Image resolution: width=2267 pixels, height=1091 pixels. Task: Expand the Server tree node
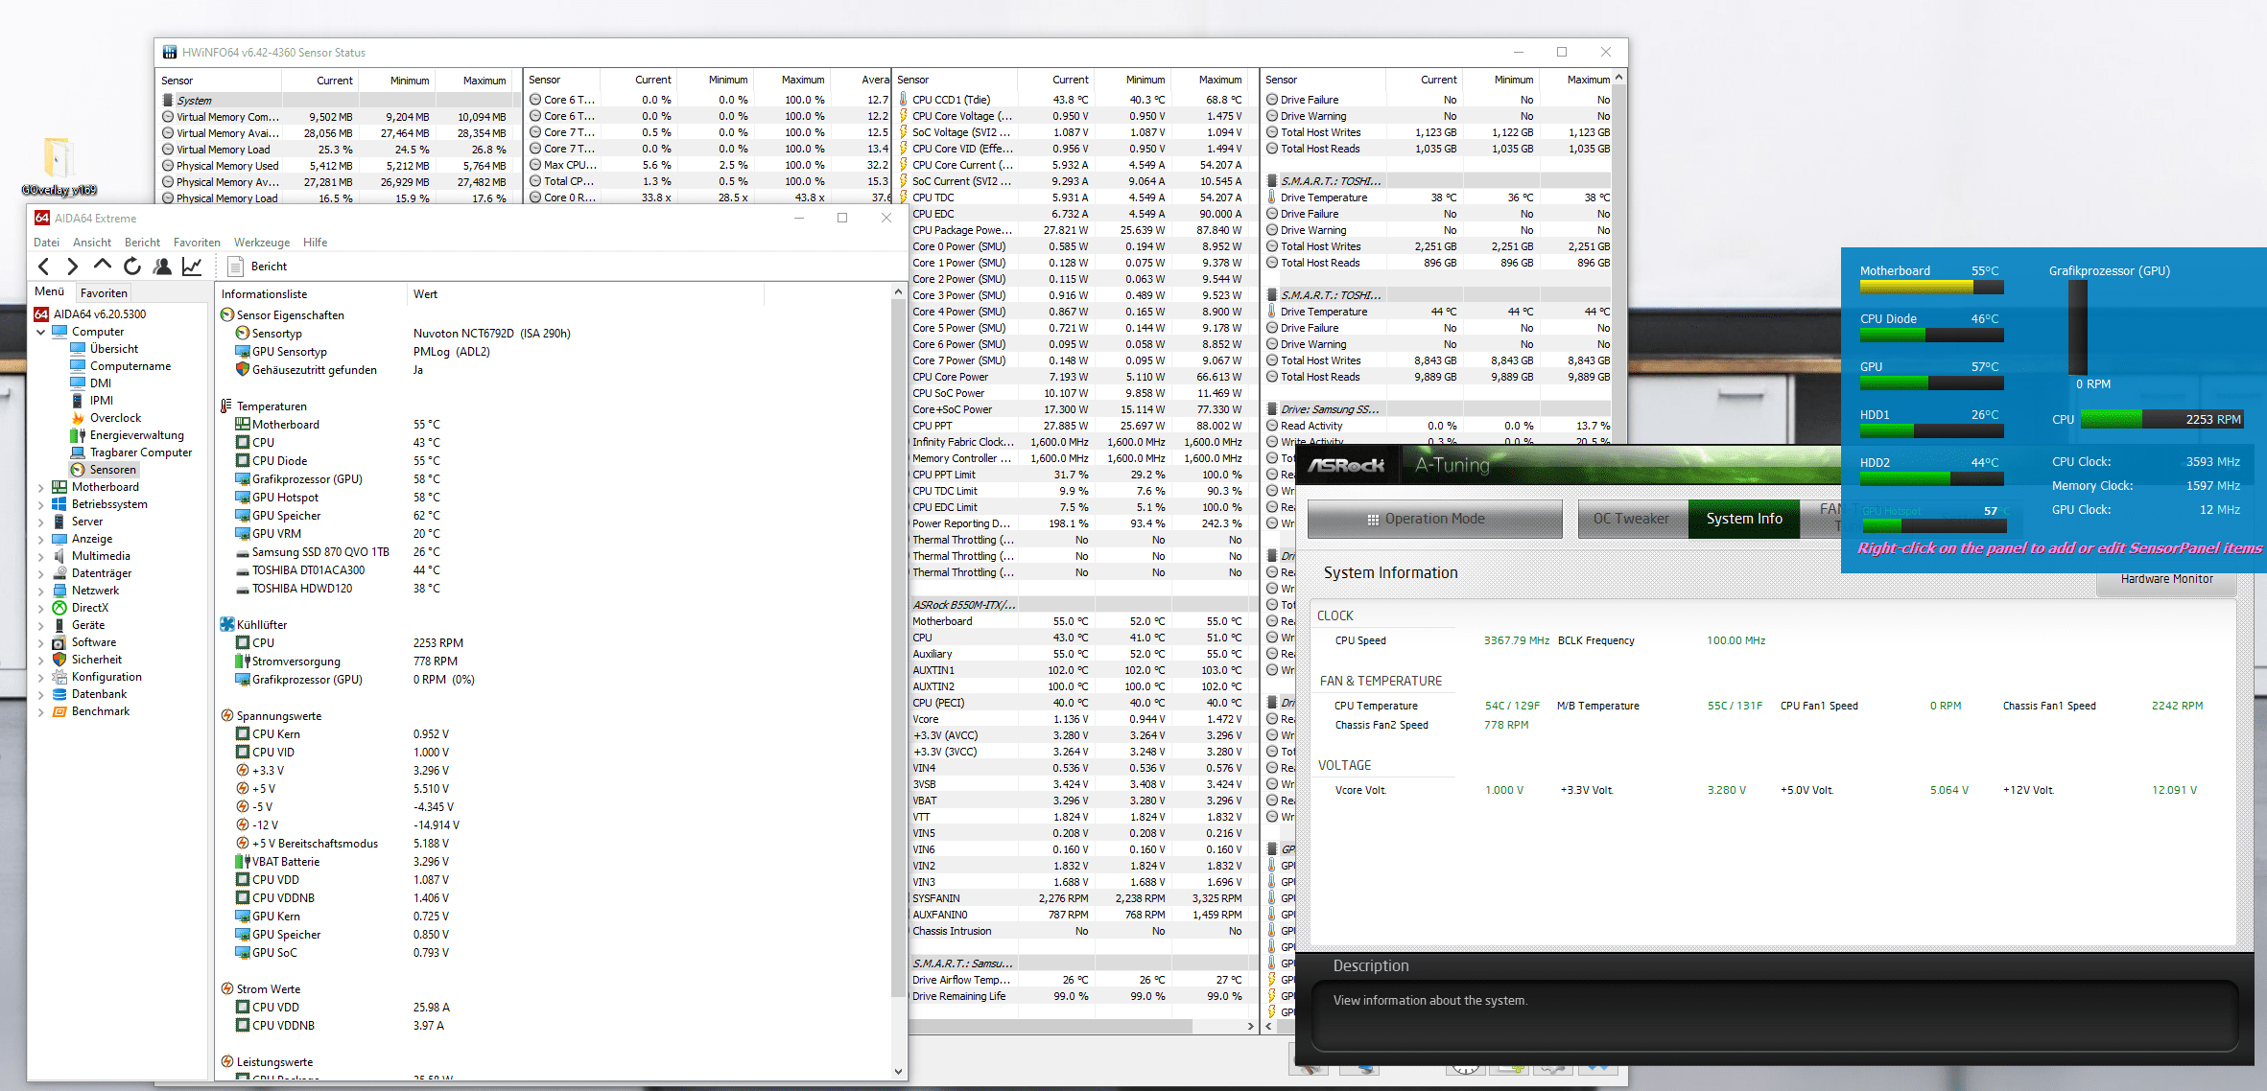click(41, 522)
